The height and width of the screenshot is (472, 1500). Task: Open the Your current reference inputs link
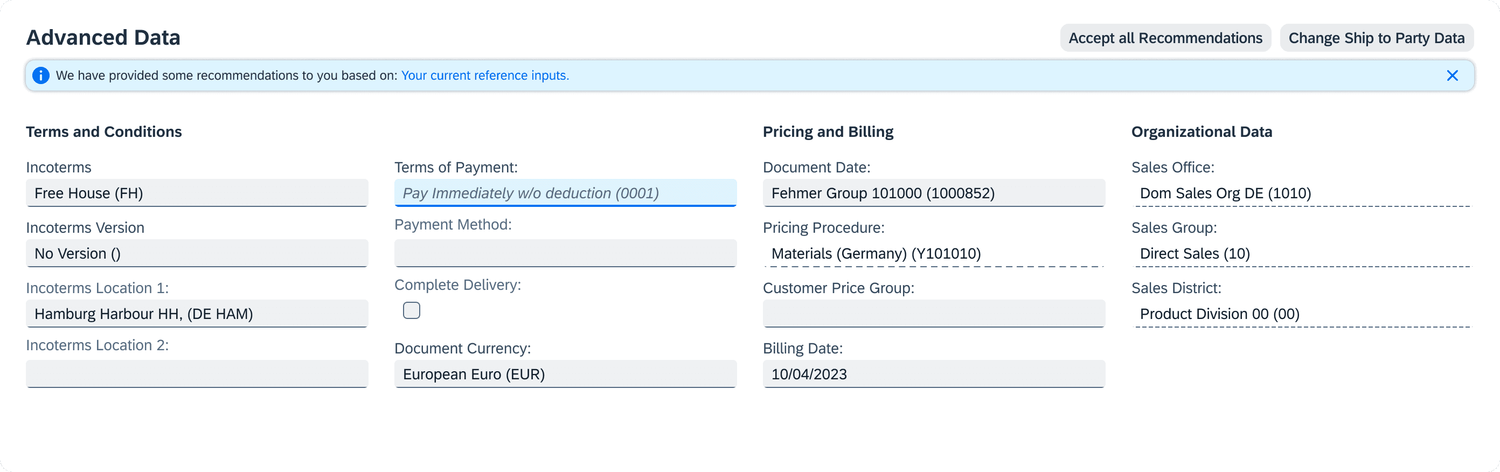click(484, 75)
